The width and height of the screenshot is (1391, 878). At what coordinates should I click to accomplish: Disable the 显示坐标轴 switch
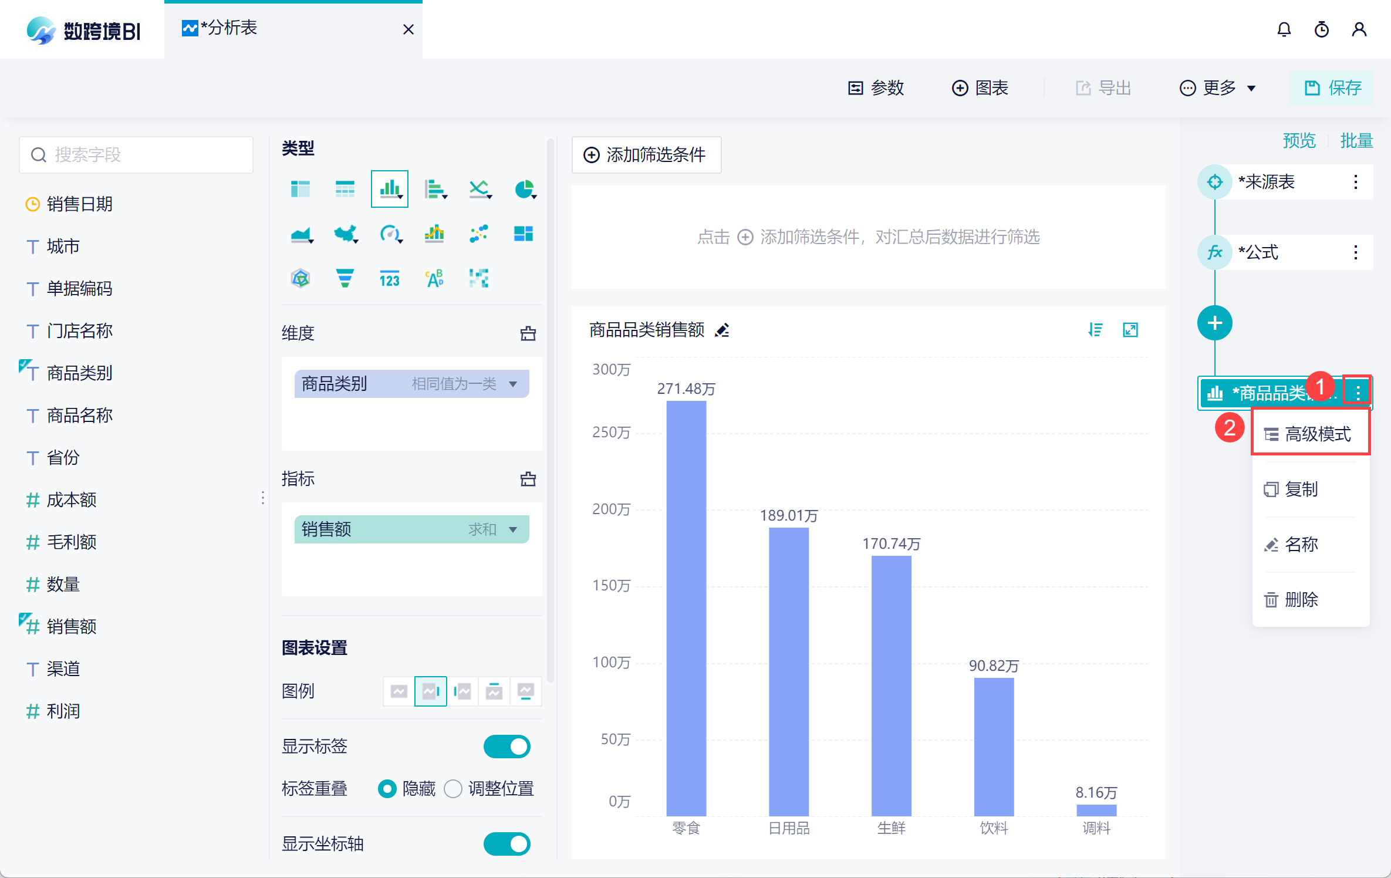tap(507, 844)
